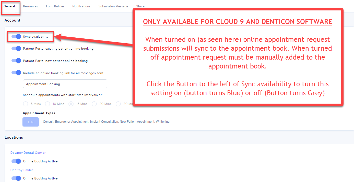Toggle Online Booking Active for Downey Dental Center
Viewport: 354px width, 182px height.
coord(16,161)
